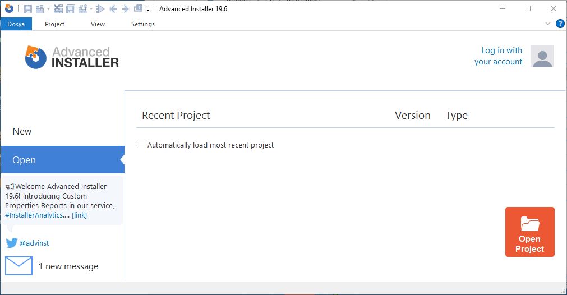Open the Customize Quick Access Toolbar dropdown
The image size is (567, 295).
tap(148, 10)
